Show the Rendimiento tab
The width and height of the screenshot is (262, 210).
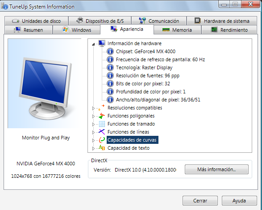(x=229, y=30)
